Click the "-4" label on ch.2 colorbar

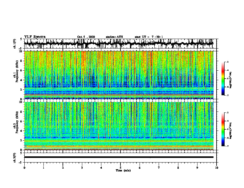coord(227,121)
